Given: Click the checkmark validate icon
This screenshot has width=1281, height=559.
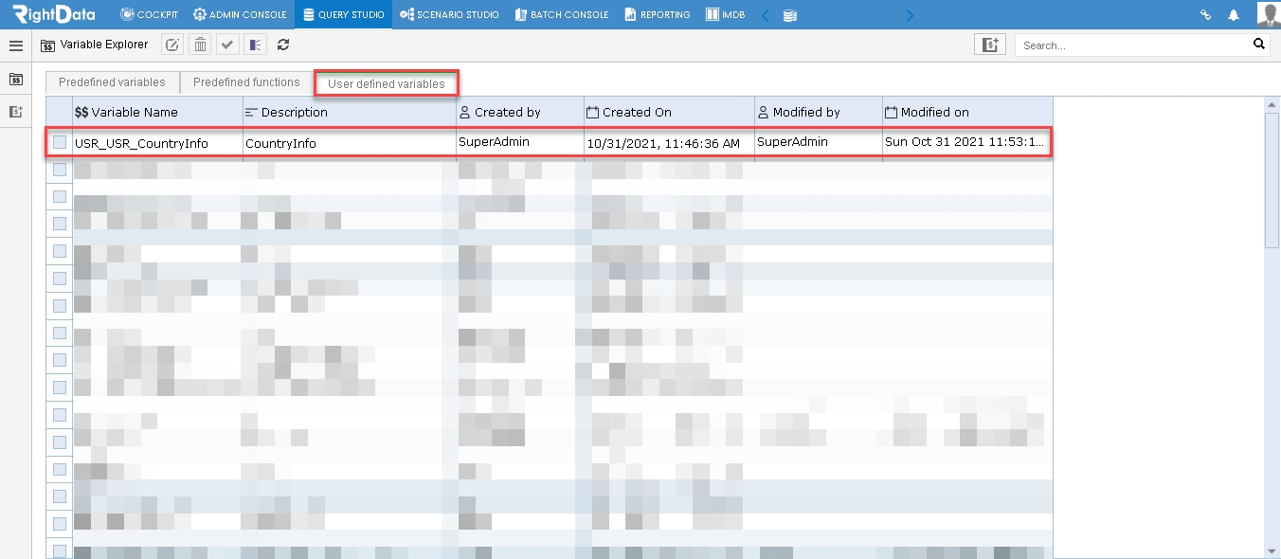Looking at the screenshot, I should coord(227,45).
